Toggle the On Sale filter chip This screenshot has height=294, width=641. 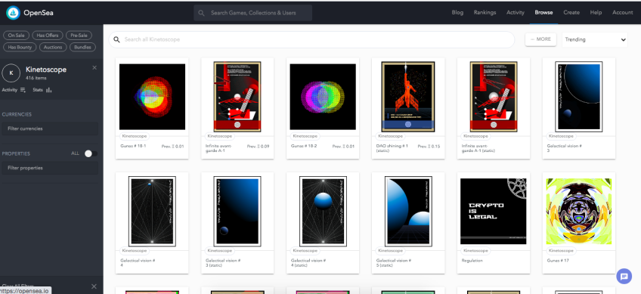click(17, 36)
